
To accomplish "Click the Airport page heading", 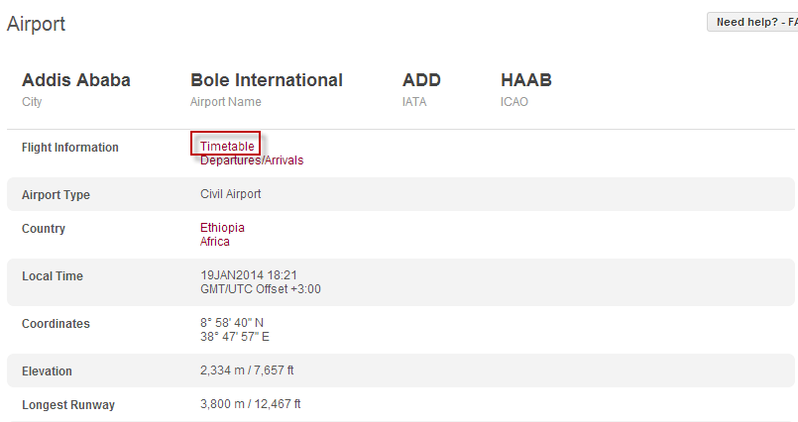I will (x=36, y=24).
